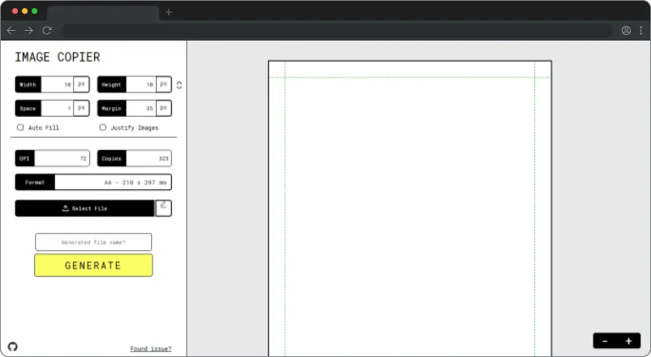Enable the Justify Images checkbox
Screen dimensions: 651x357
103,127
